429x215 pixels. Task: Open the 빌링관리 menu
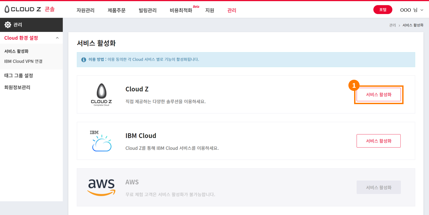[148, 10]
